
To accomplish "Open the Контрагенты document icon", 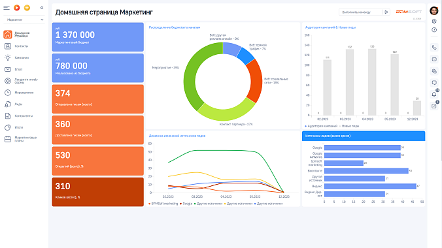I will pyautogui.click(x=8, y=116).
